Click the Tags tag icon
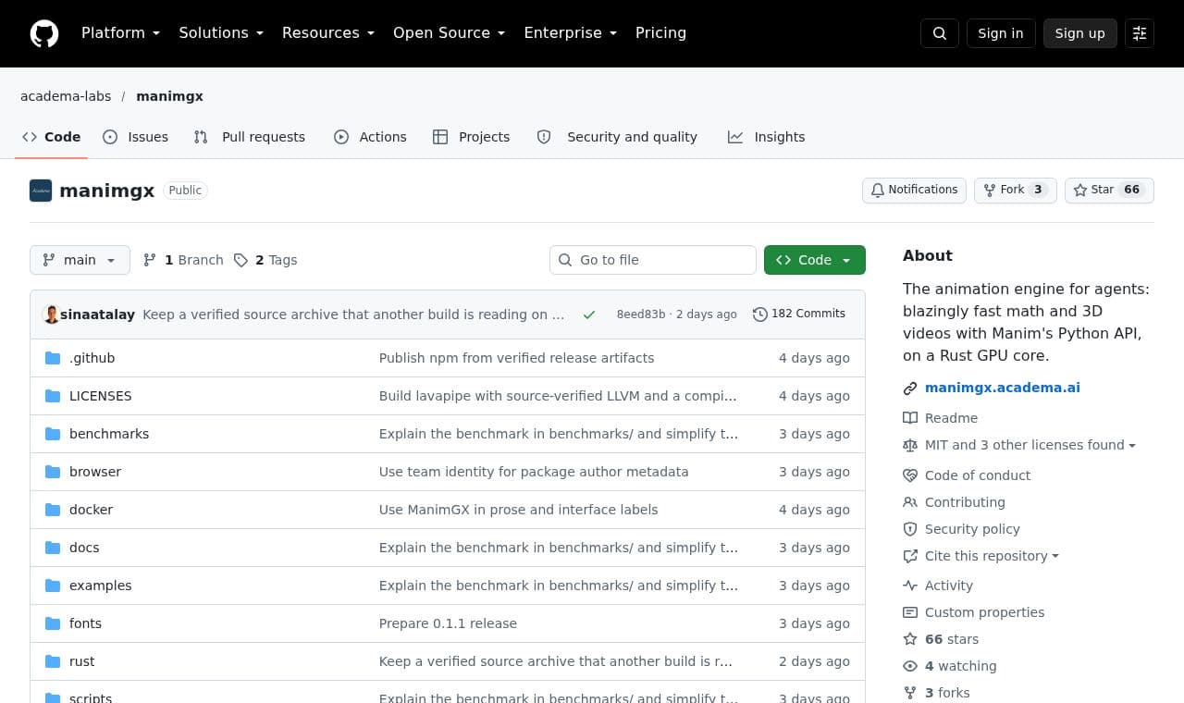1184x703 pixels. tap(240, 260)
